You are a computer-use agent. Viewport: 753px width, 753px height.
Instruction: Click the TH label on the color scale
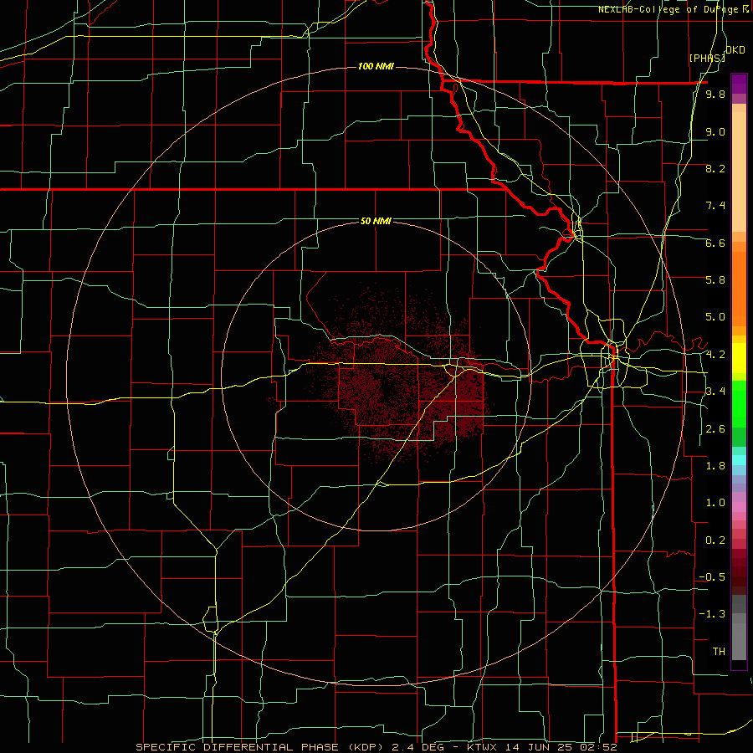pyautogui.click(x=719, y=652)
